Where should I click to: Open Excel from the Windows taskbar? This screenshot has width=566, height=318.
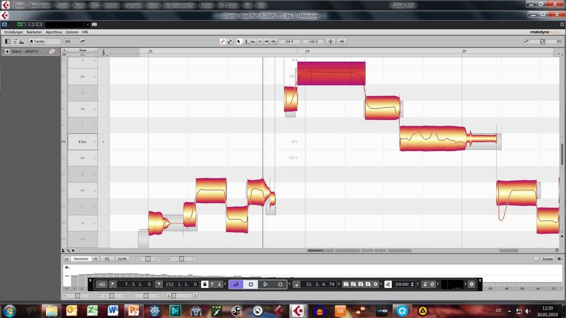click(92, 311)
